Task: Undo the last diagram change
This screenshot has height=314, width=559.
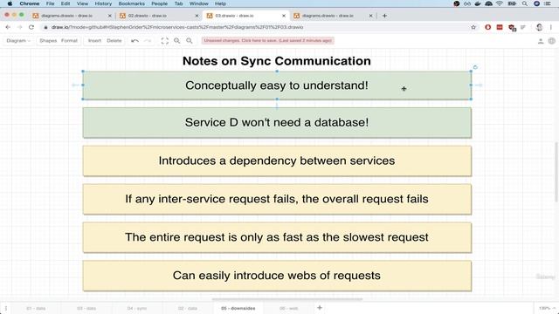Action: (135, 41)
